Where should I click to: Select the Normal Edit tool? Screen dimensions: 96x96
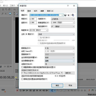(52, 90)
